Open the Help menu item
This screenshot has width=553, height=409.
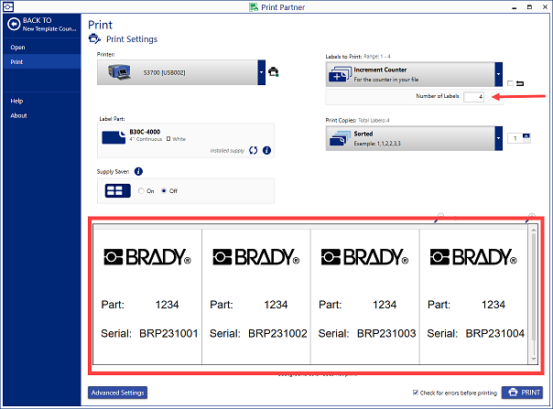[x=17, y=101]
